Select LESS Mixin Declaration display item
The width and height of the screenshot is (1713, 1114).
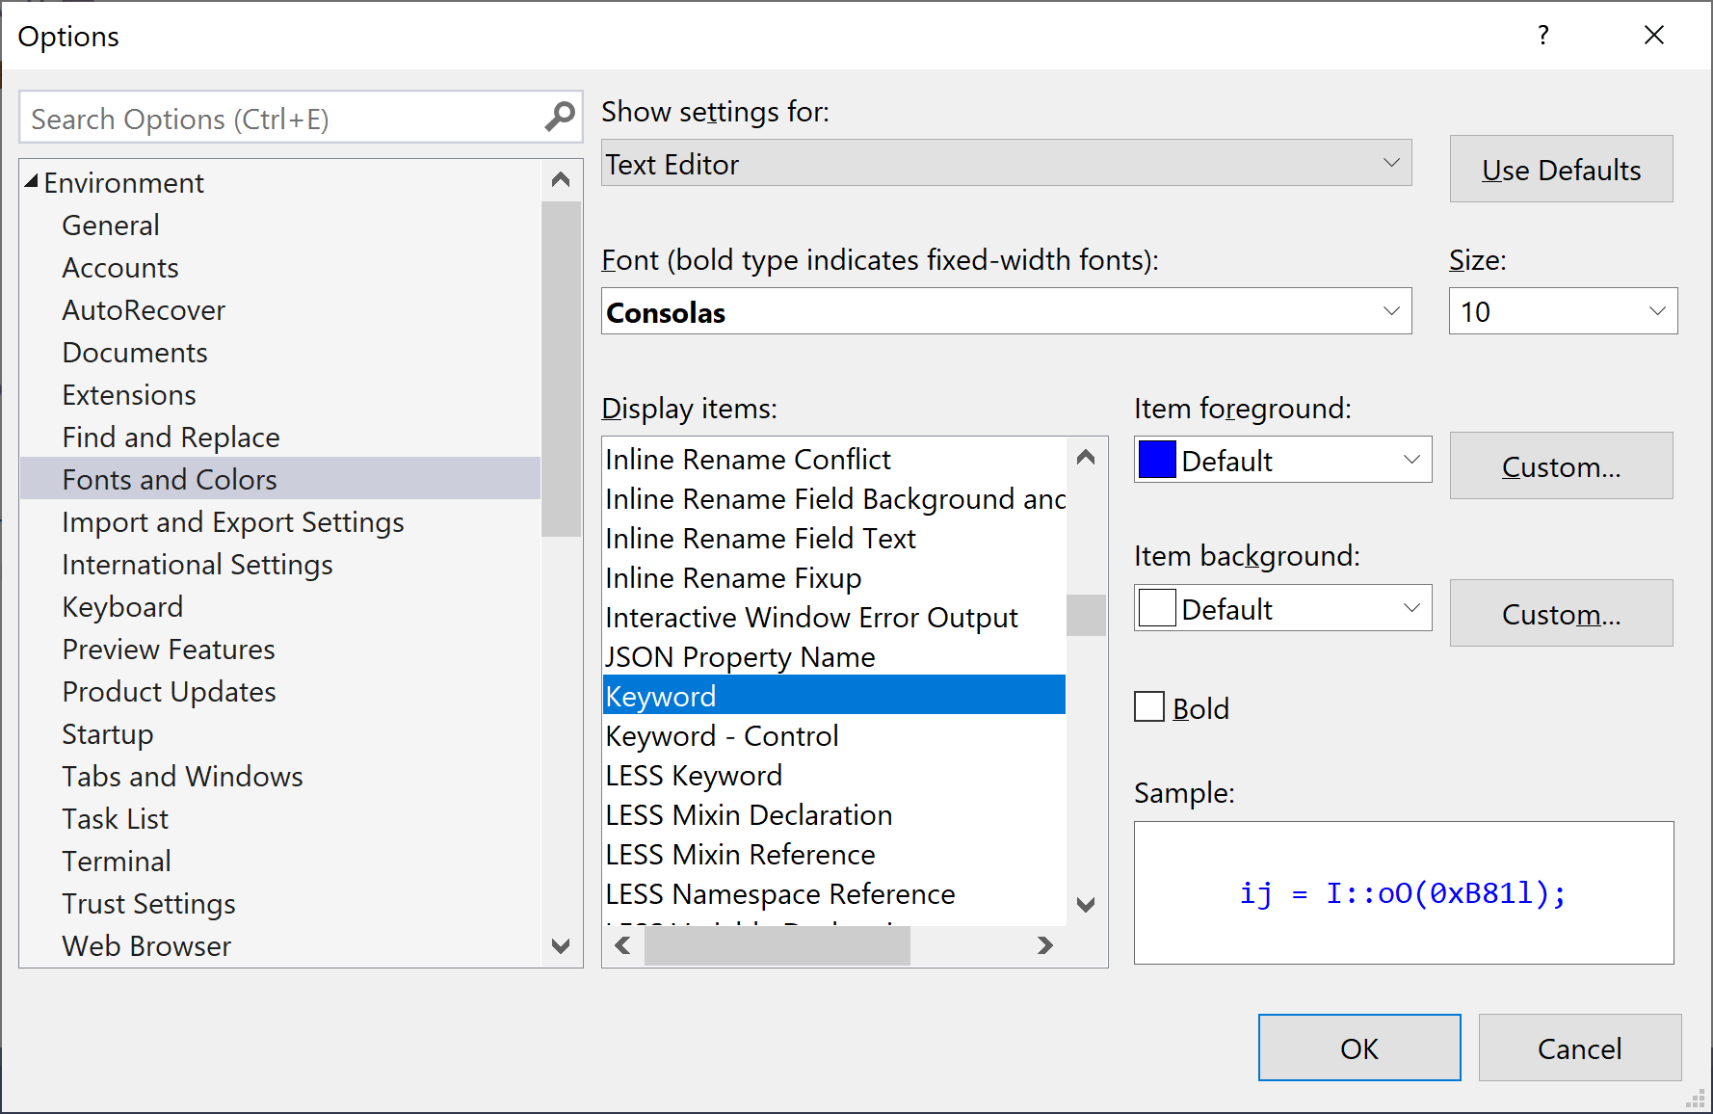point(834,814)
